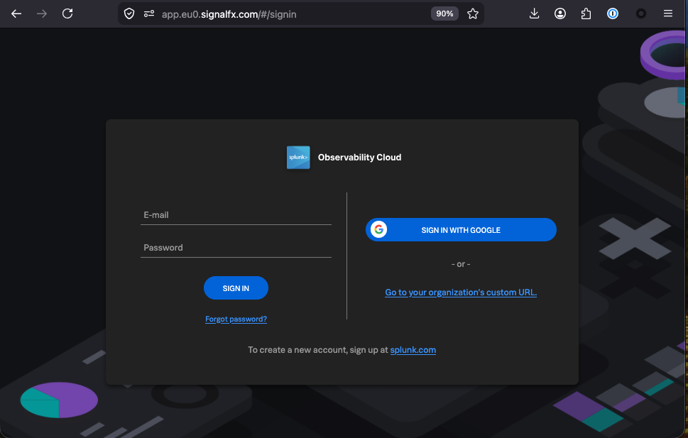This screenshot has height=438, width=688.
Task: Click the dark sun-shaped extension icon
Action: (x=641, y=13)
